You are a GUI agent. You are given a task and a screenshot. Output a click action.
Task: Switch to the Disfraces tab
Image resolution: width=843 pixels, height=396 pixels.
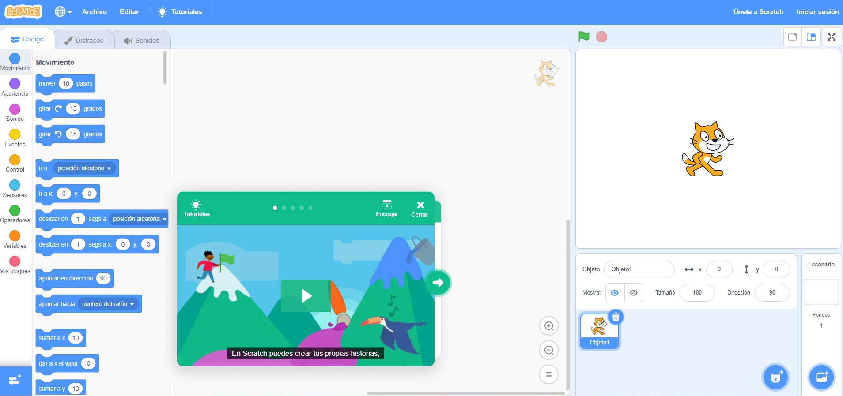[x=84, y=40]
